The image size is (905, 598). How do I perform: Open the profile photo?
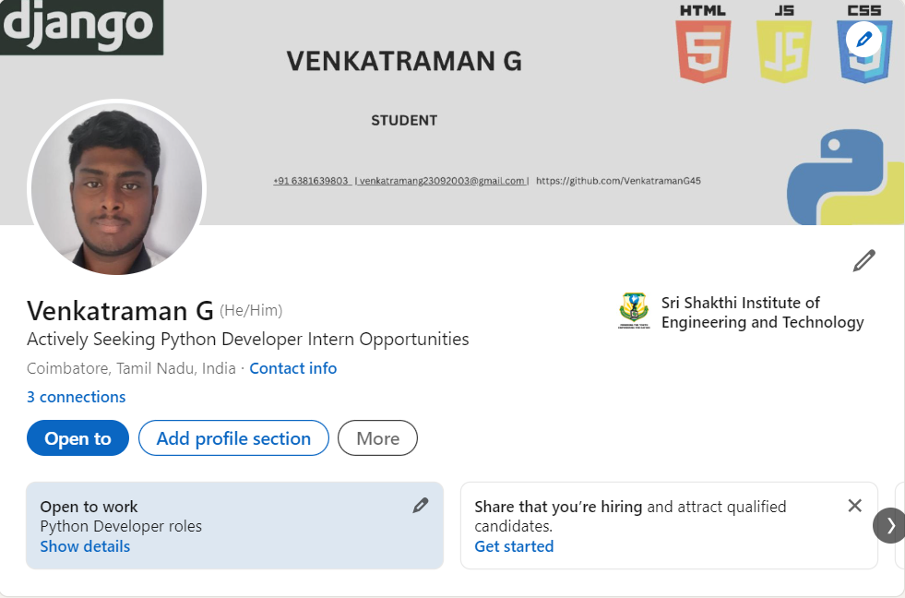[116, 187]
